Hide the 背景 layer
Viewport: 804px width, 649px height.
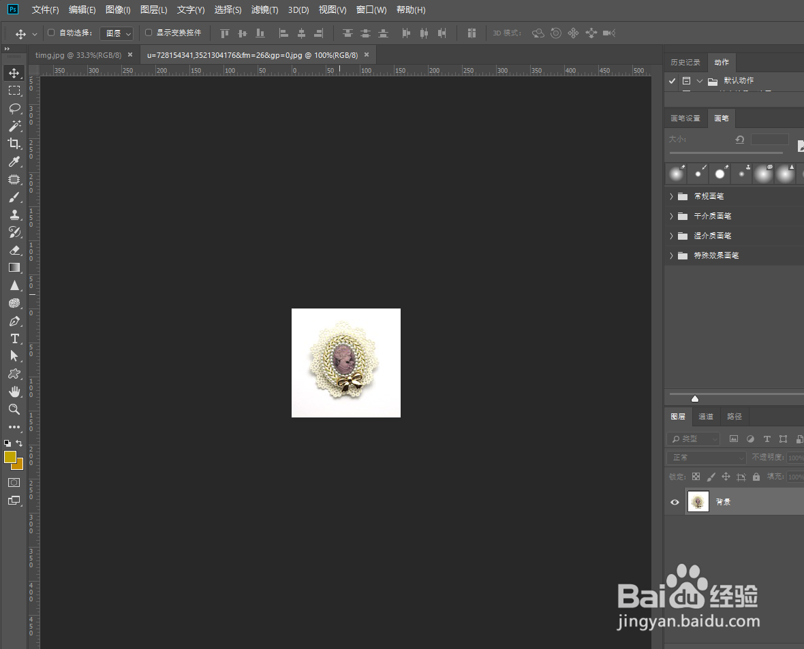coord(675,502)
